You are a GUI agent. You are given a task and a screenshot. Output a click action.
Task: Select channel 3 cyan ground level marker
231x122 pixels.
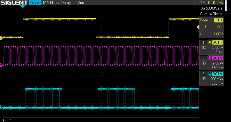point(1,107)
